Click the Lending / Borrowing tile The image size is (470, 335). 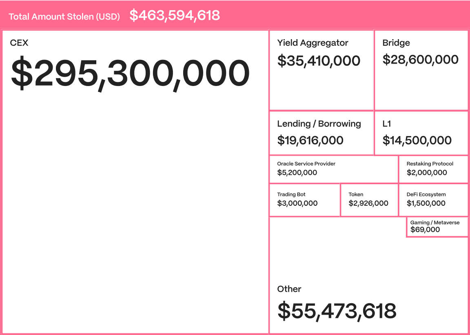(x=321, y=133)
